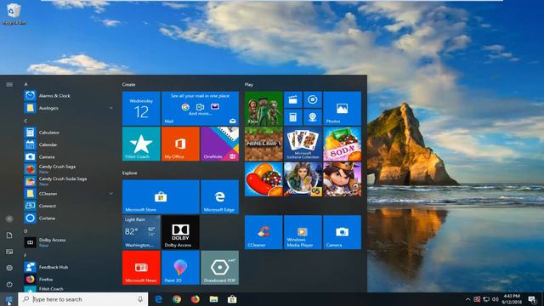This screenshot has height=306, width=544.
Task: Open Settings gear in Start sidebar
Action: click(x=9, y=268)
